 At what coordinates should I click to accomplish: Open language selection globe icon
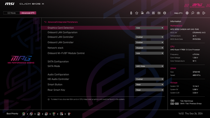[x=187, y=13]
